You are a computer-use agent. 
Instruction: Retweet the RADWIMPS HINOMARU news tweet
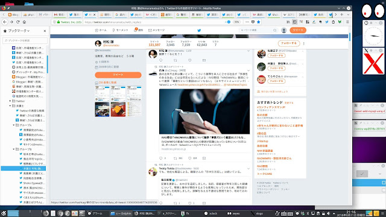pyautogui.click(x=176, y=158)
